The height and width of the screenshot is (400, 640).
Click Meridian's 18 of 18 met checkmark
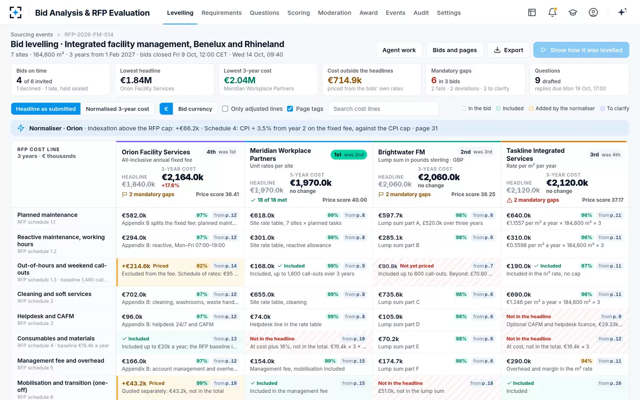coord(253,200)
